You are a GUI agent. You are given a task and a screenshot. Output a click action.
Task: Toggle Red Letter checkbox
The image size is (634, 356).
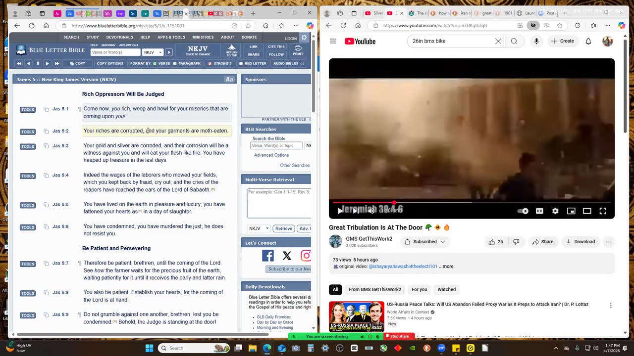[241, 63]
